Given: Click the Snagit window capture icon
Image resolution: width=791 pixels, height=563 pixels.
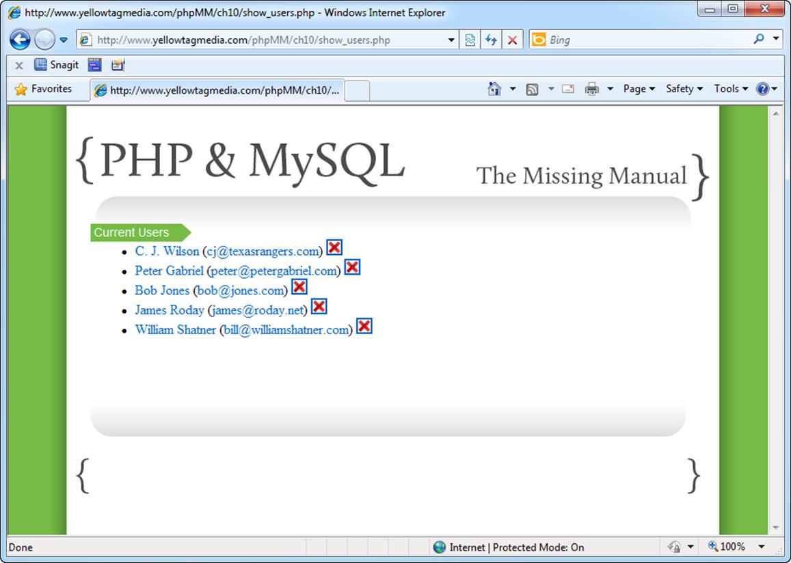Looking at the screenshot, I should tap(94, 64).
